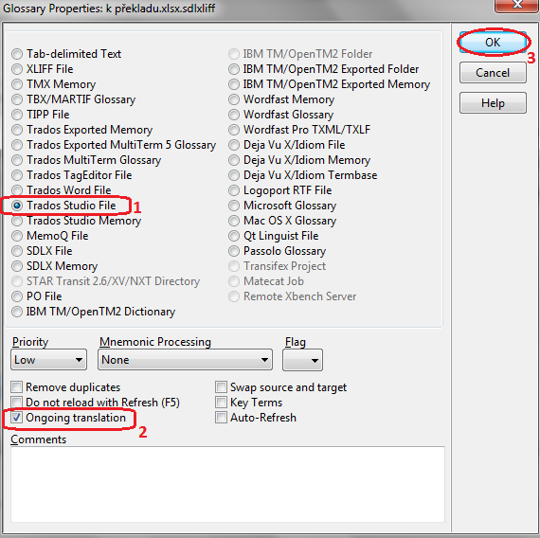Confirm the dialog with the OK button

(493, 42)
